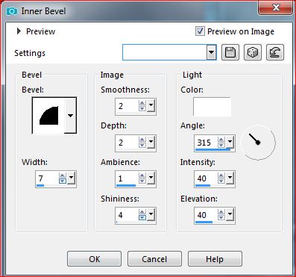Screen dimensions: 296x277
Task: Click the Help button
Action: pyautogui.click(x=215, y=259)
